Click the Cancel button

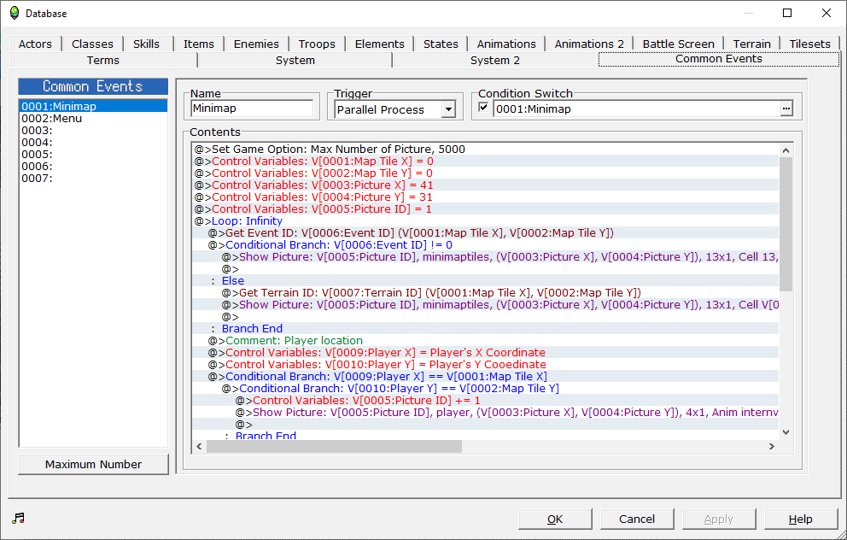pyautogui.click(x=637, y=519)
